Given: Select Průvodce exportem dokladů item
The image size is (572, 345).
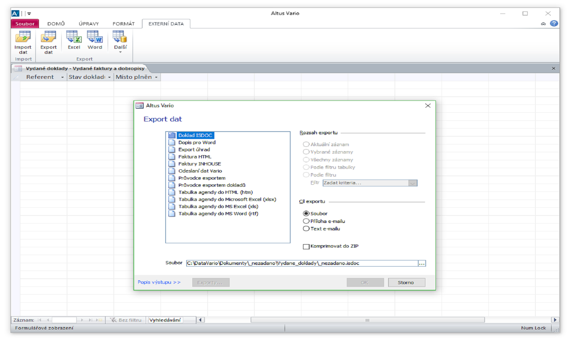Looking at the screenshot, I should point(212,185).
